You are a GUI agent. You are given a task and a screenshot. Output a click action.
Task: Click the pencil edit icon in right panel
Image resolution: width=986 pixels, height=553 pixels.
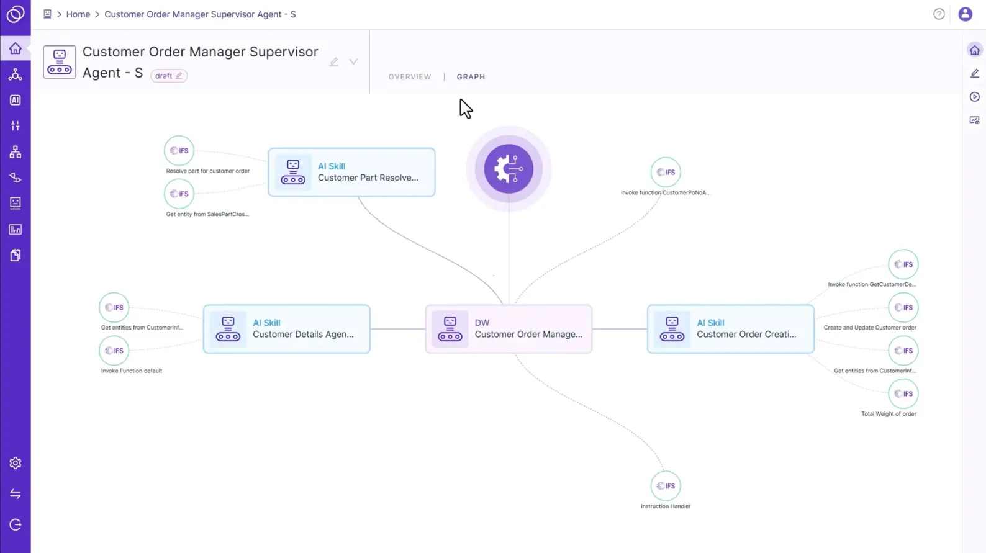(974, 73)
